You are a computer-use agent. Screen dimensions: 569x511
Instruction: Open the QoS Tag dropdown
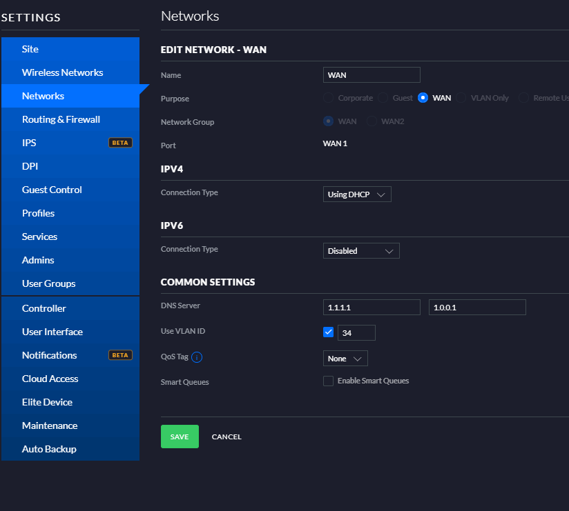345,359
